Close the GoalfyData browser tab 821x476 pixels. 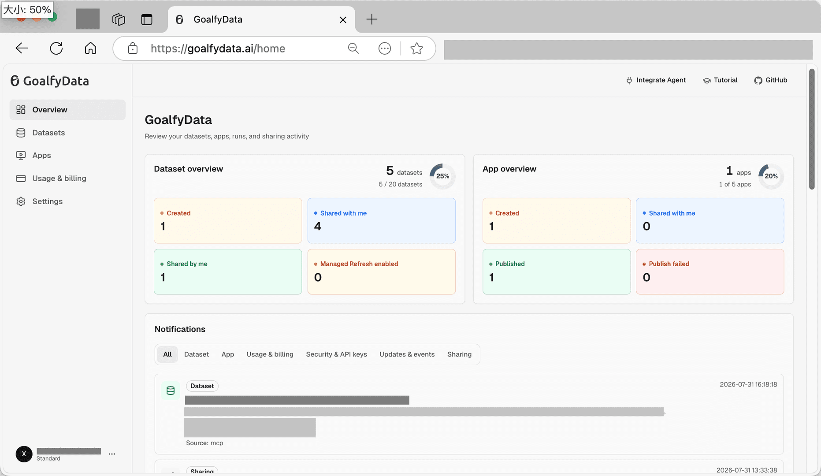[x=343, y=20]
